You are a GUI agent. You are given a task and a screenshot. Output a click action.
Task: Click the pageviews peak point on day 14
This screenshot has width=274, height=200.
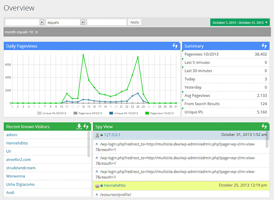coord(83,55)
